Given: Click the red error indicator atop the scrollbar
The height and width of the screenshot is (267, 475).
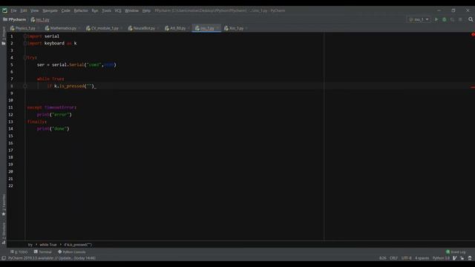Looking at the screenshot, I should [473, 35].
